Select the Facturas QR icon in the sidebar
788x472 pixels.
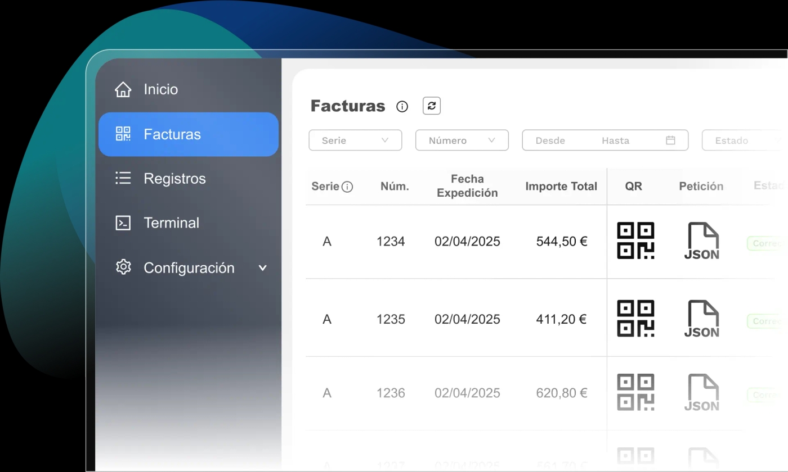tap(123, 134)
